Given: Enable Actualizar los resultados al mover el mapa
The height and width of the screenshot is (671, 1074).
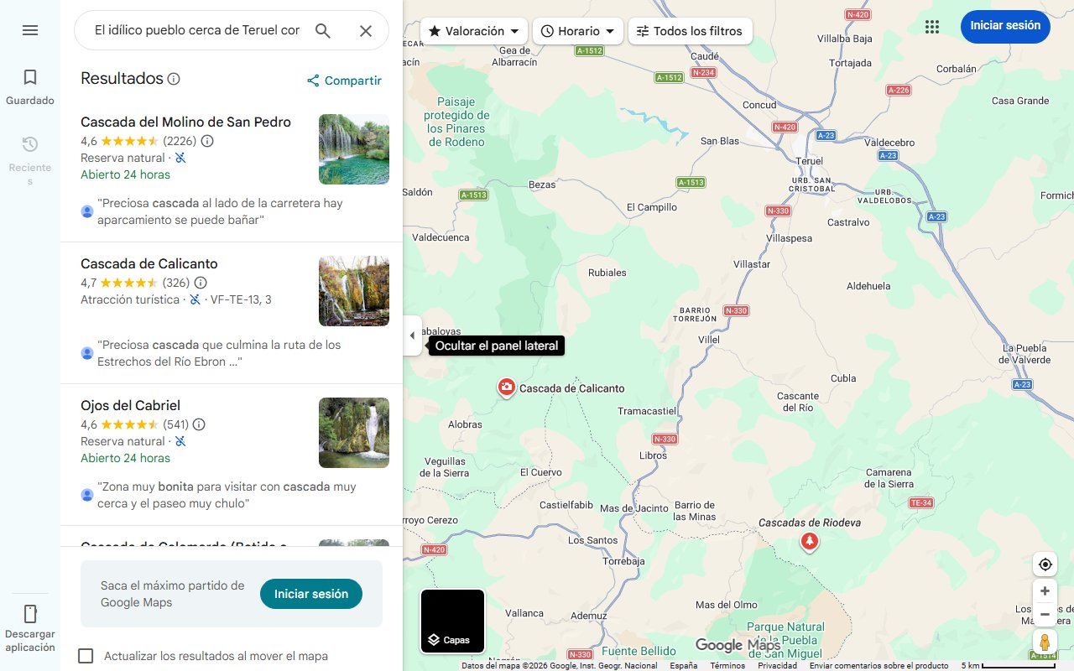Looking at the screenshot, I should [86, 656].
